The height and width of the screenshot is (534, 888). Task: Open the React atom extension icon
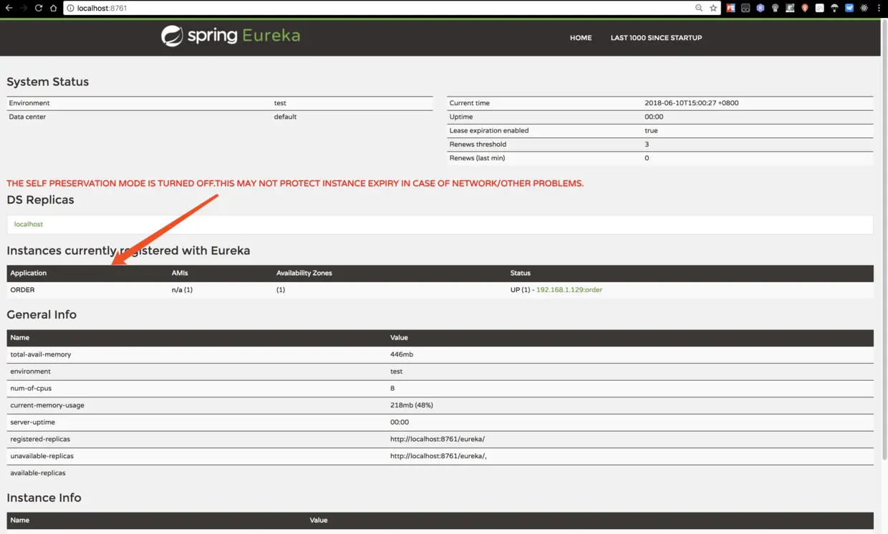click(864, 8)
